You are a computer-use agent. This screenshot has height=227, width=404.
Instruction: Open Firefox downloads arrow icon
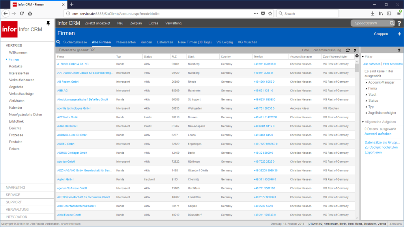(x=372, y=13)
